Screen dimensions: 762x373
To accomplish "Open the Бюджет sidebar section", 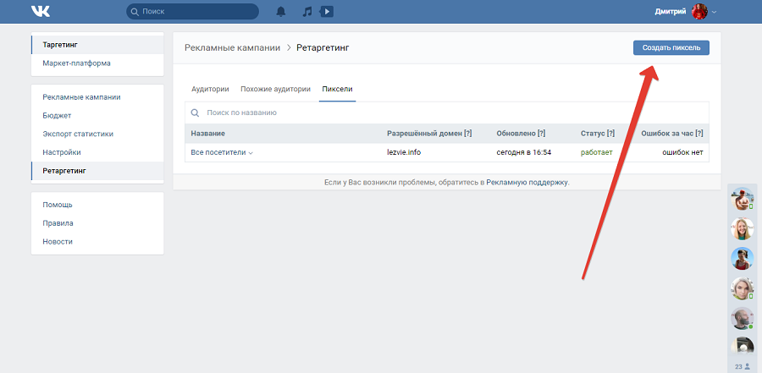I will 97,116.
